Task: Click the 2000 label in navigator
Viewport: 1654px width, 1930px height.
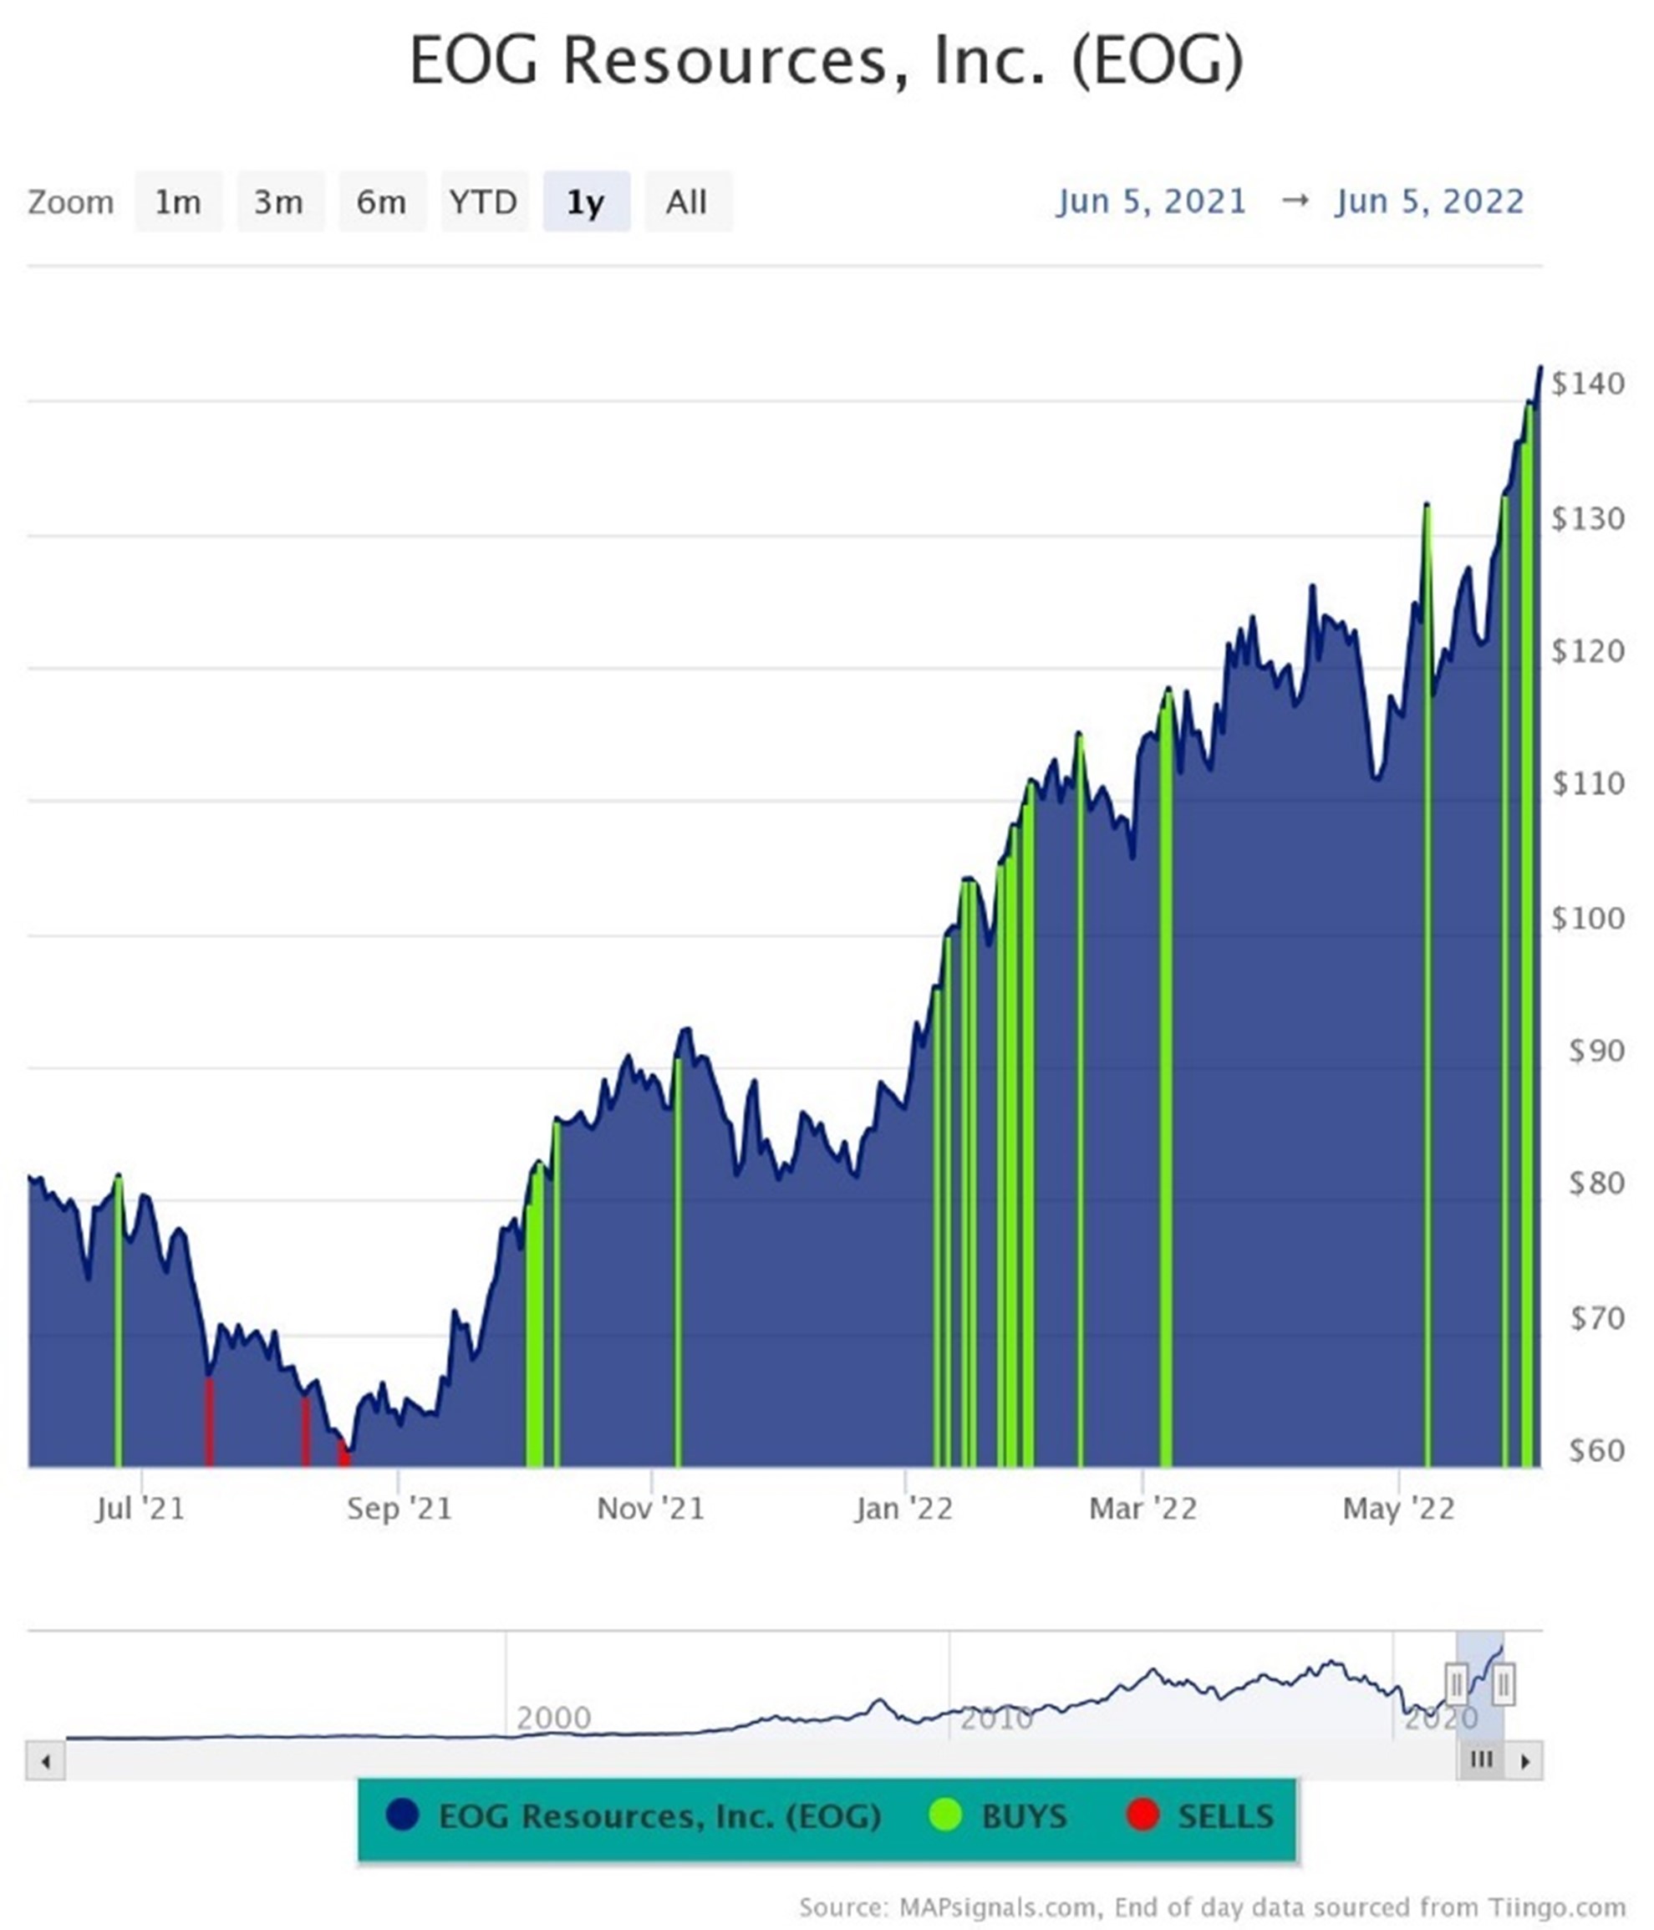Action: click(x=554, y=1719)
